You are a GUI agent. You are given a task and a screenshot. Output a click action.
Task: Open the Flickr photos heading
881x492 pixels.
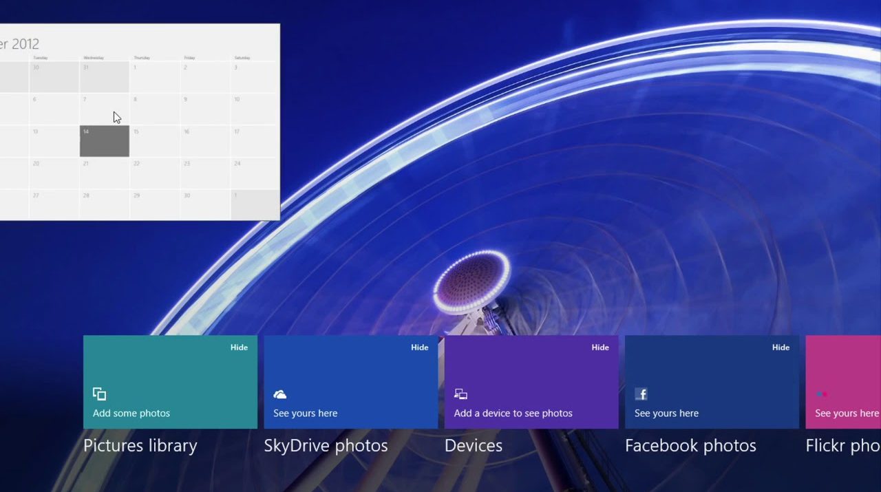pos(843,446)
